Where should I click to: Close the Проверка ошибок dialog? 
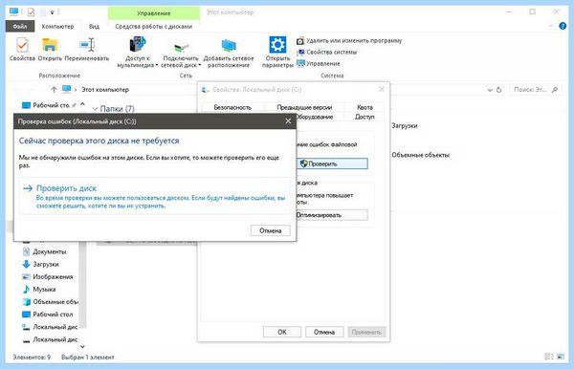(x=289, y=121)
